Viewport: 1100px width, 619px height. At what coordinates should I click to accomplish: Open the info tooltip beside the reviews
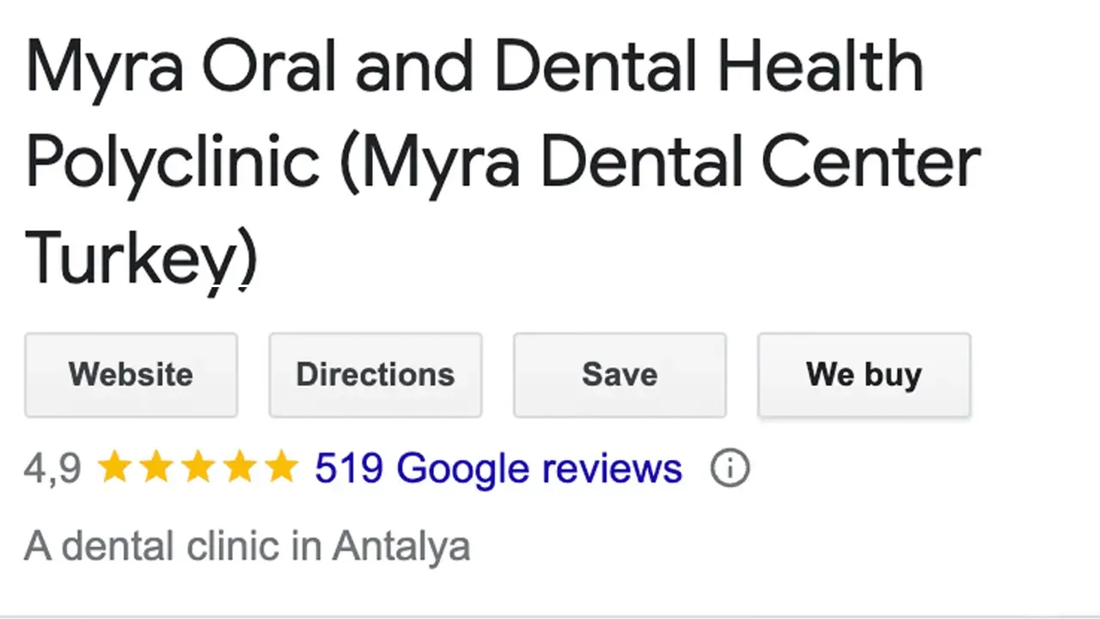(x=730, y=468)
